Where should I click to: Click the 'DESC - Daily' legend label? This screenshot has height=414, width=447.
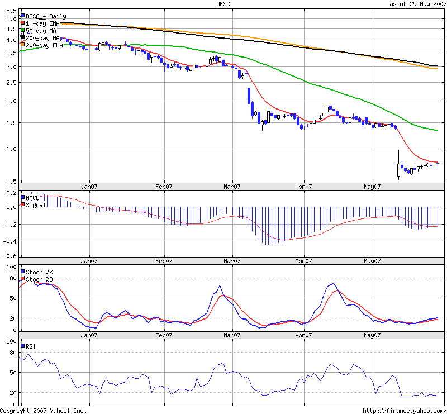(46, 16)
